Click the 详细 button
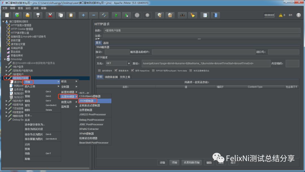305x172 pixels. pos(162,162)
